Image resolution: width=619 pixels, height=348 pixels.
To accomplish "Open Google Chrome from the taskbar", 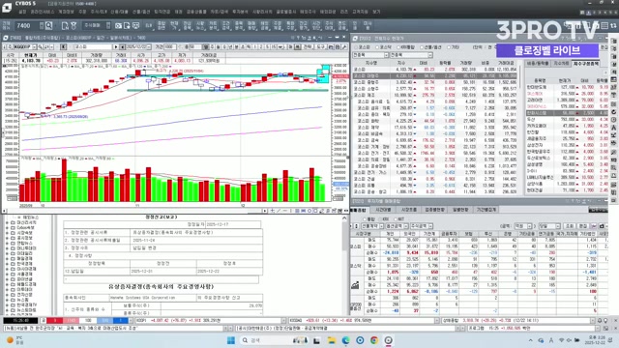I will tap(374, 340).
